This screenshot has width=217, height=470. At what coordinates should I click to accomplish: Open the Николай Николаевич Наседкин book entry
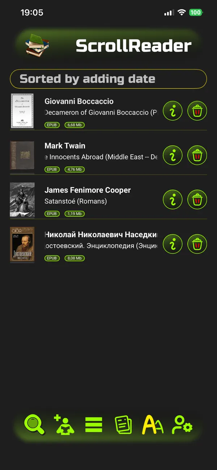[x=101, y=244]
